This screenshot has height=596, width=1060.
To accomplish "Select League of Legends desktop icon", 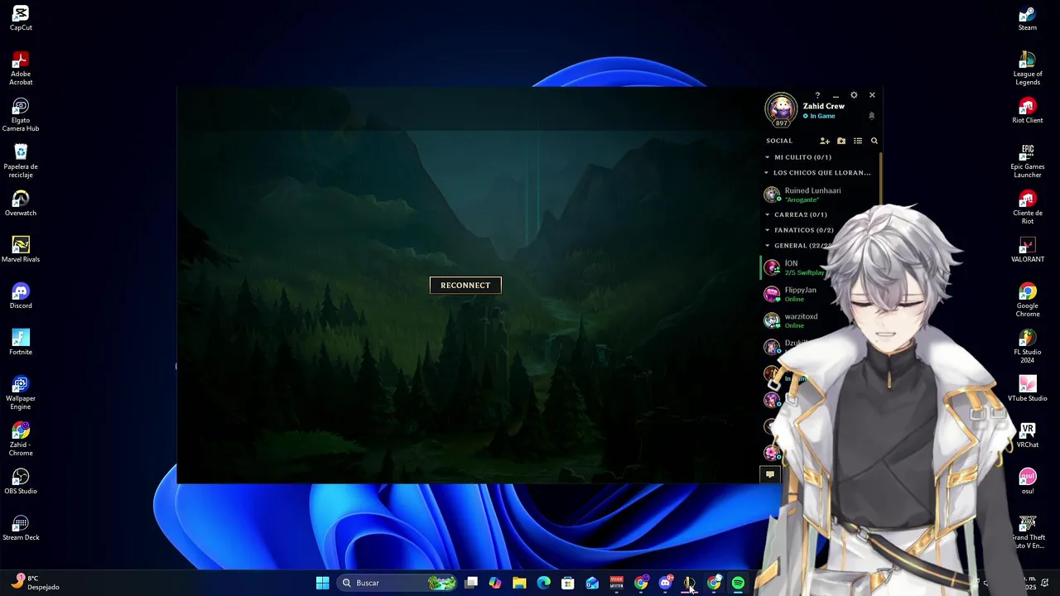I will click(1028, 69).
